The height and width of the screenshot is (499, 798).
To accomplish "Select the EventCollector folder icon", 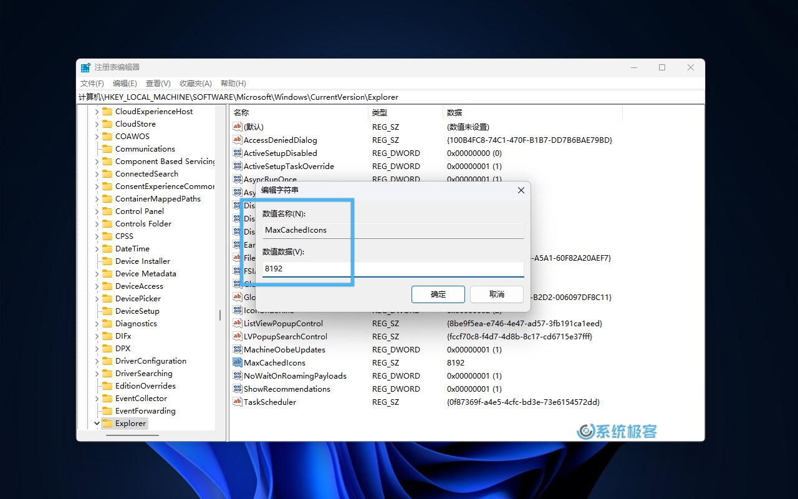I will (x=107, y=399).
